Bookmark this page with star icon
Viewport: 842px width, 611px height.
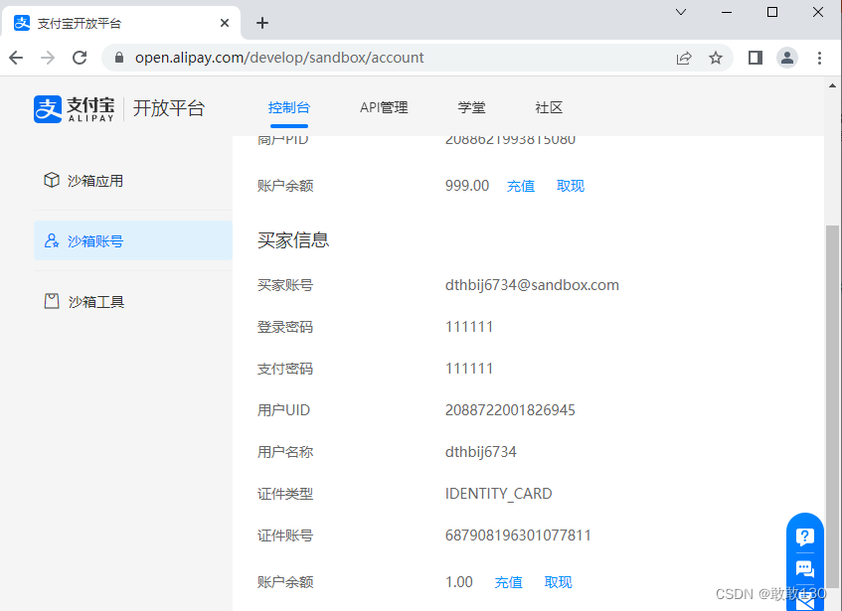click(x=716, y=58)
